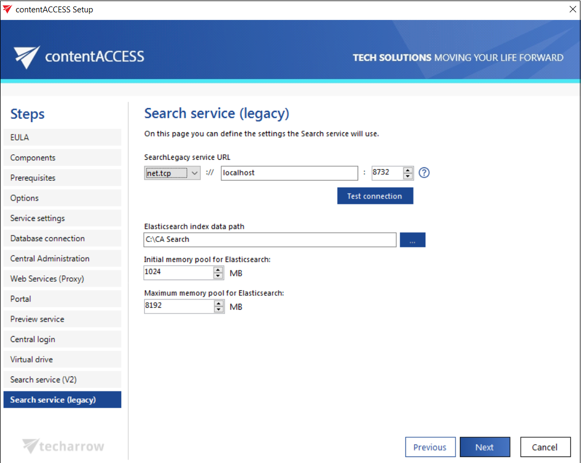581x463 pixels.
Task: Click the help question mark icon
Action: (424, 173)
